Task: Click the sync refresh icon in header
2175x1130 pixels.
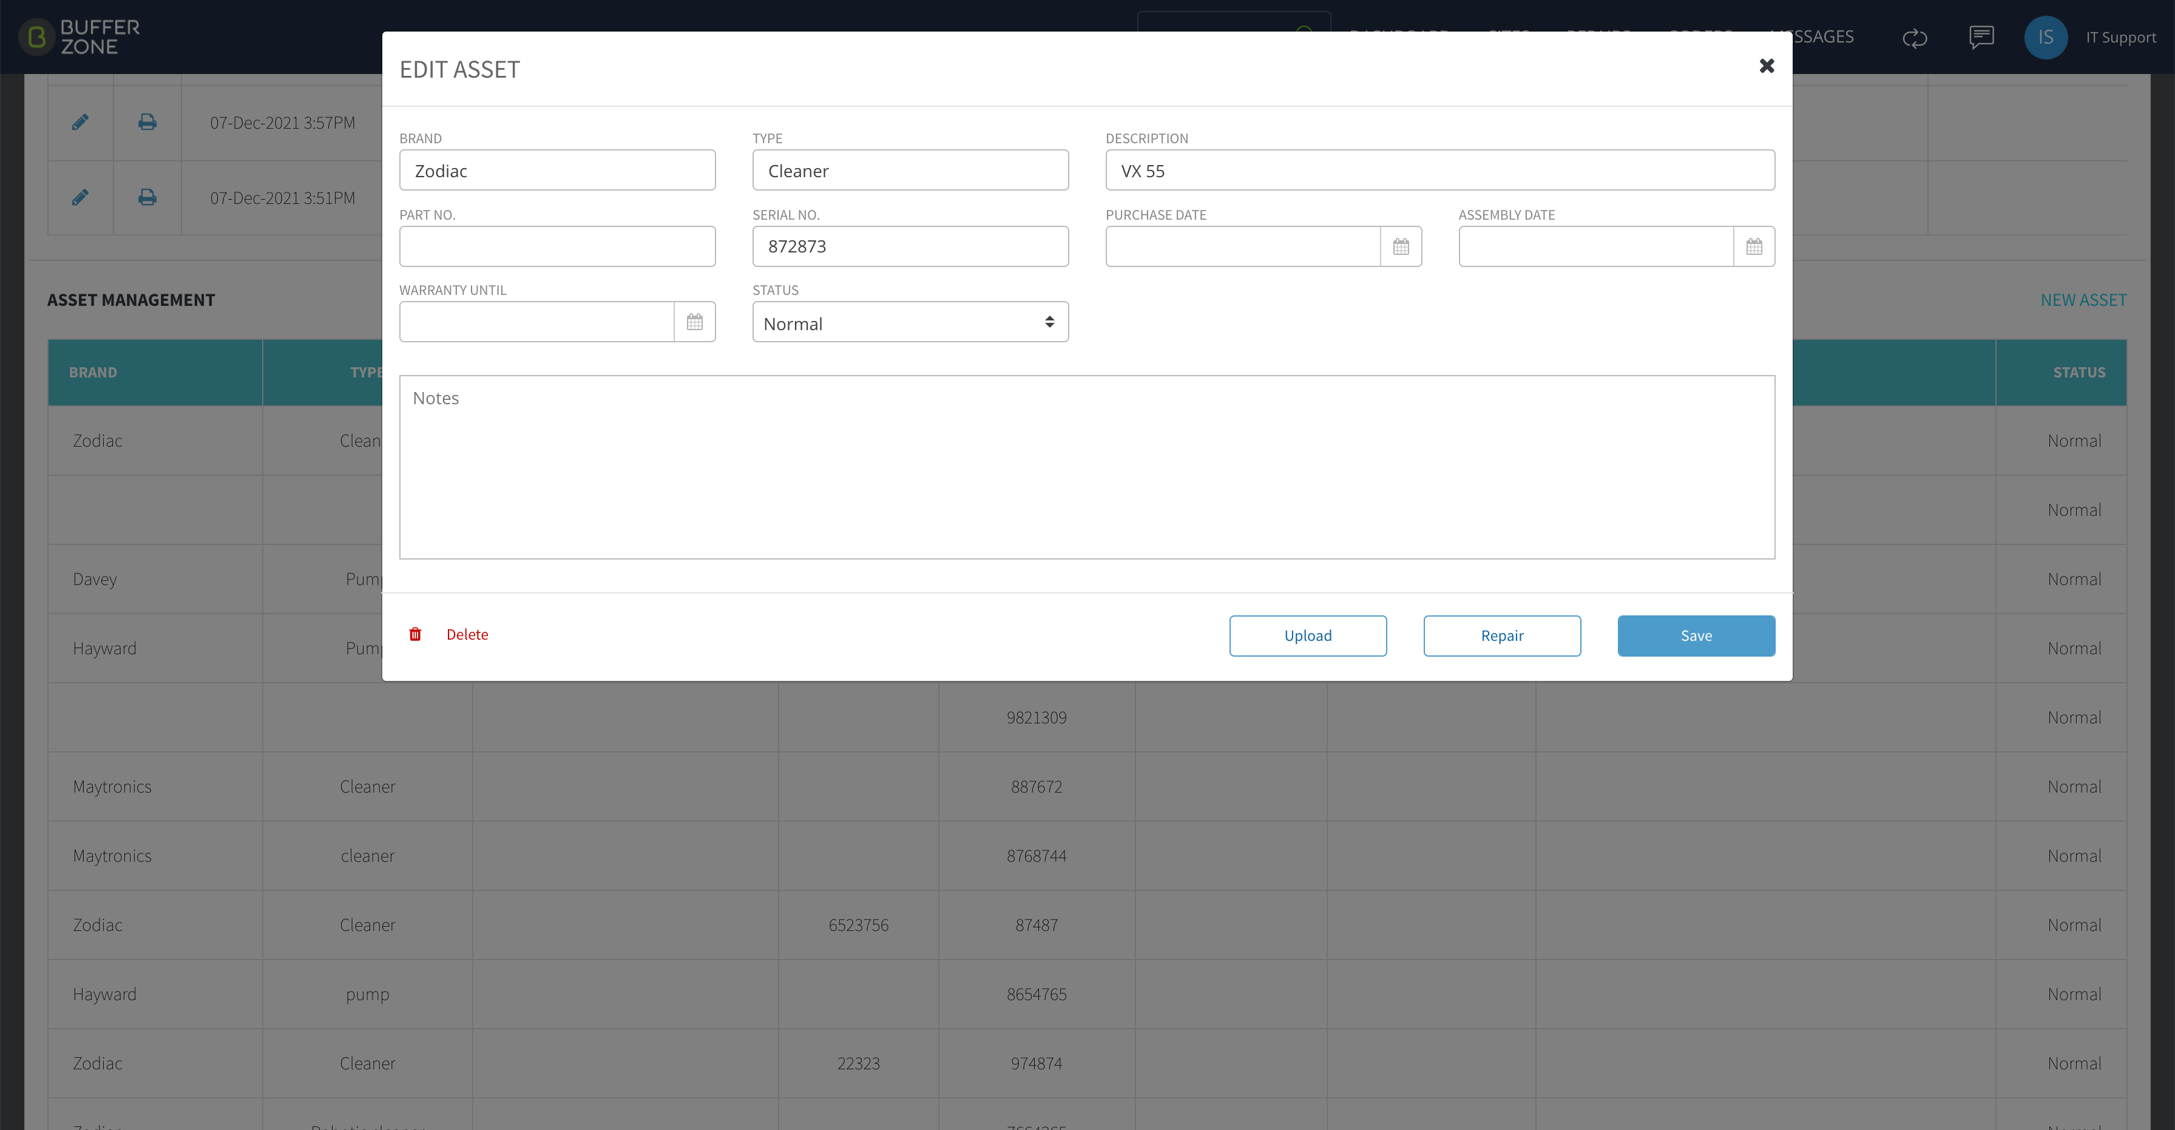Action: coord(1915,38)
